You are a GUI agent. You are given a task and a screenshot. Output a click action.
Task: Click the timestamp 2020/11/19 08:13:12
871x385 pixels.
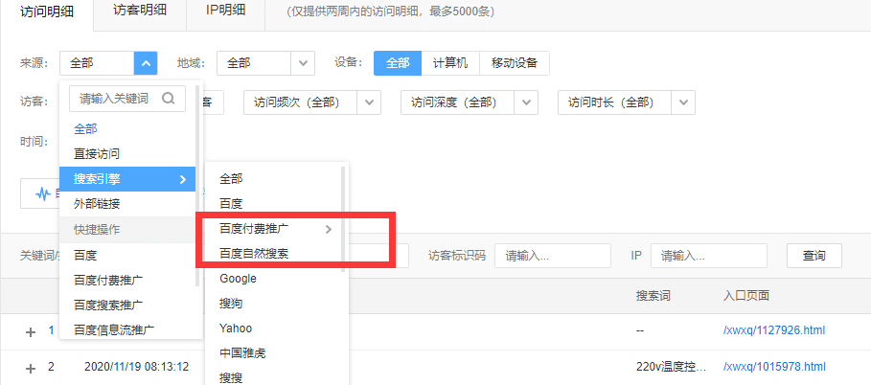pyautogui.click(x=137, y=367)
